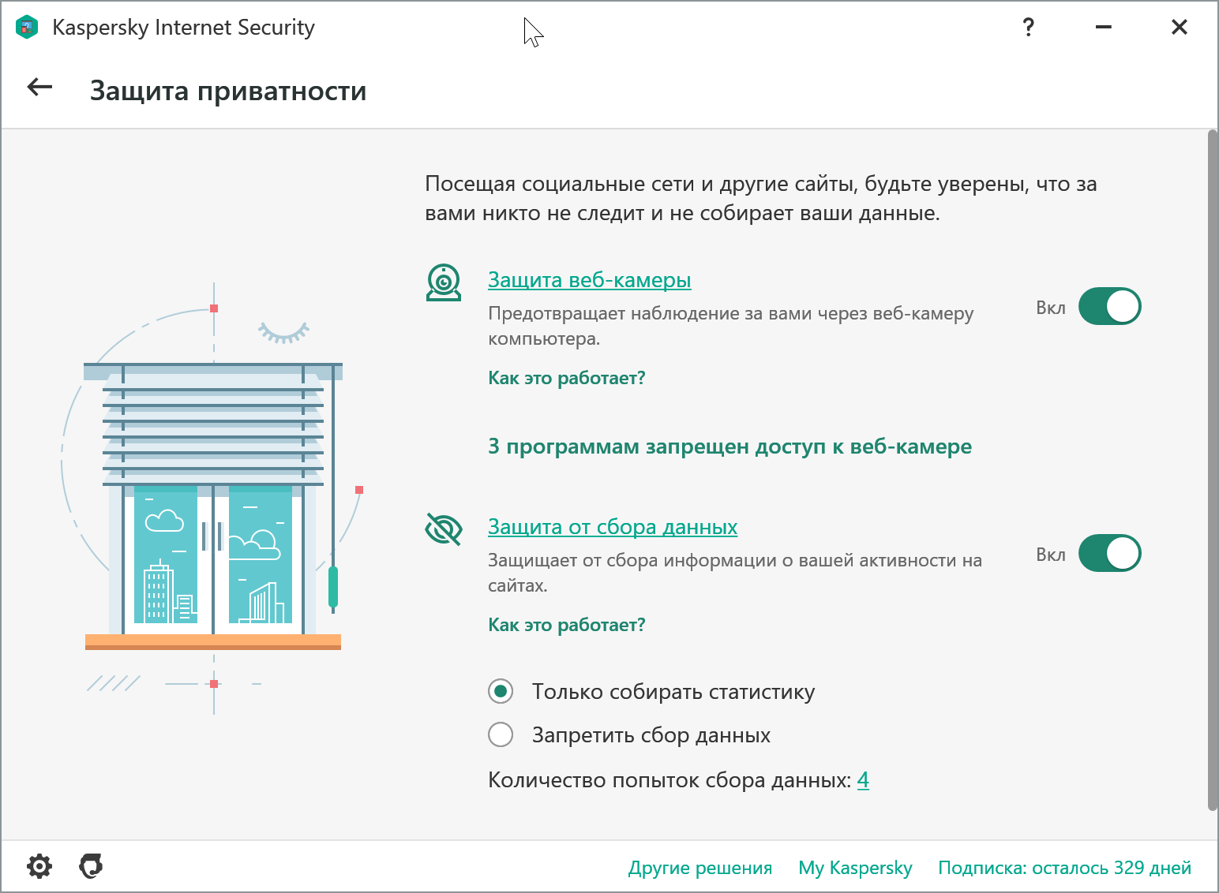Click subscription 329 days remaining link
Viewport: 1219px width, 893px height.
1064,868
